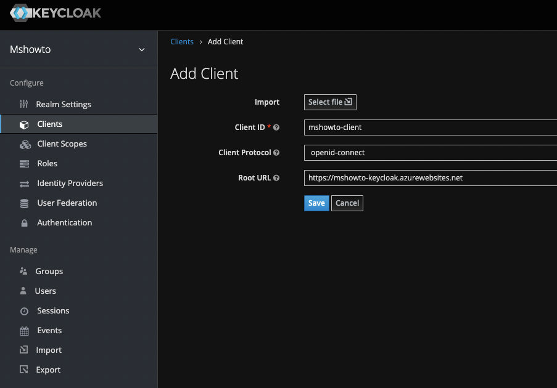Navigate to Authentication section
Image resolution: width=557 pixels, height=388 pixels.
pos(65,222)
